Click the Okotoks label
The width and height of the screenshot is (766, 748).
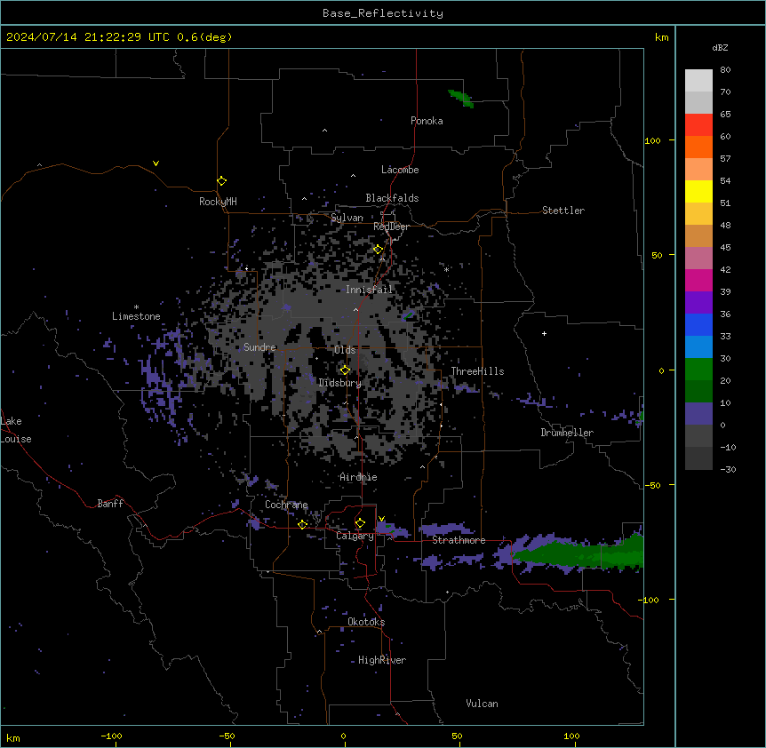tap(366, 622)
